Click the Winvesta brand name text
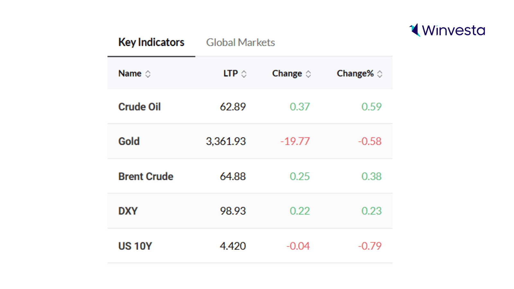 [x=453, y=31]
